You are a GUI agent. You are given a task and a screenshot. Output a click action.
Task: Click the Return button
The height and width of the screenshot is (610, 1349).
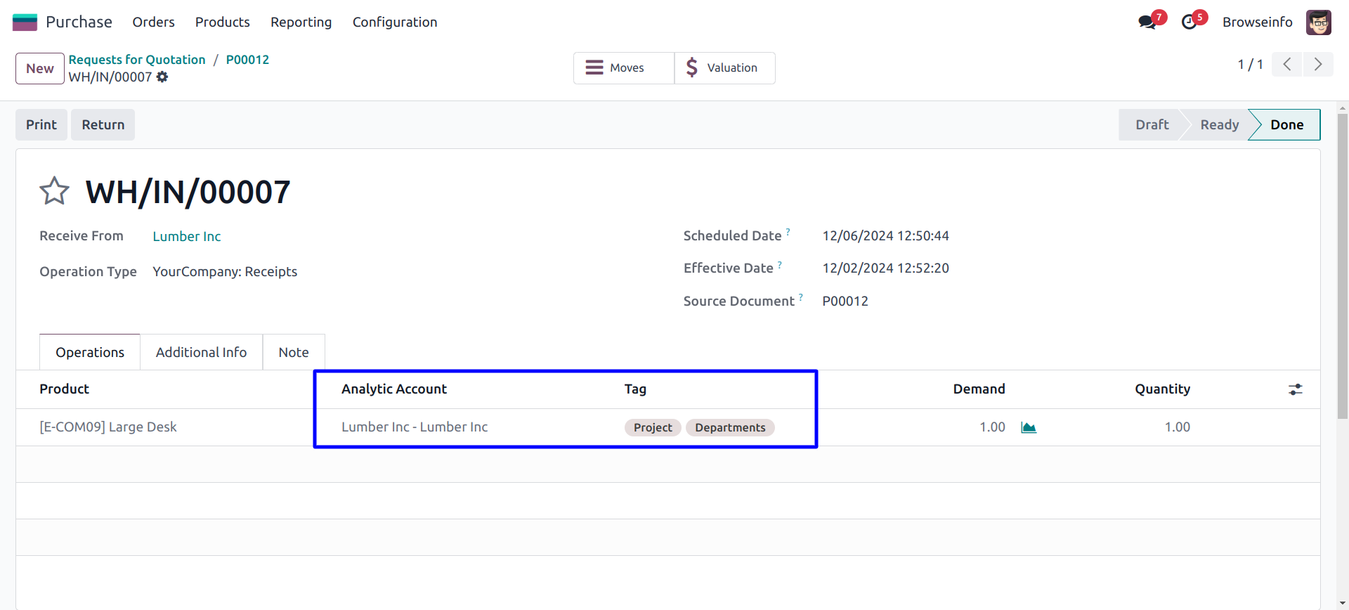click(103, 124)
